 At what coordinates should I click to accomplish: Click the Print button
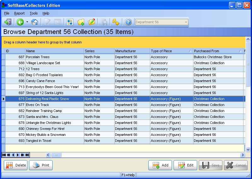click(41, 165)
